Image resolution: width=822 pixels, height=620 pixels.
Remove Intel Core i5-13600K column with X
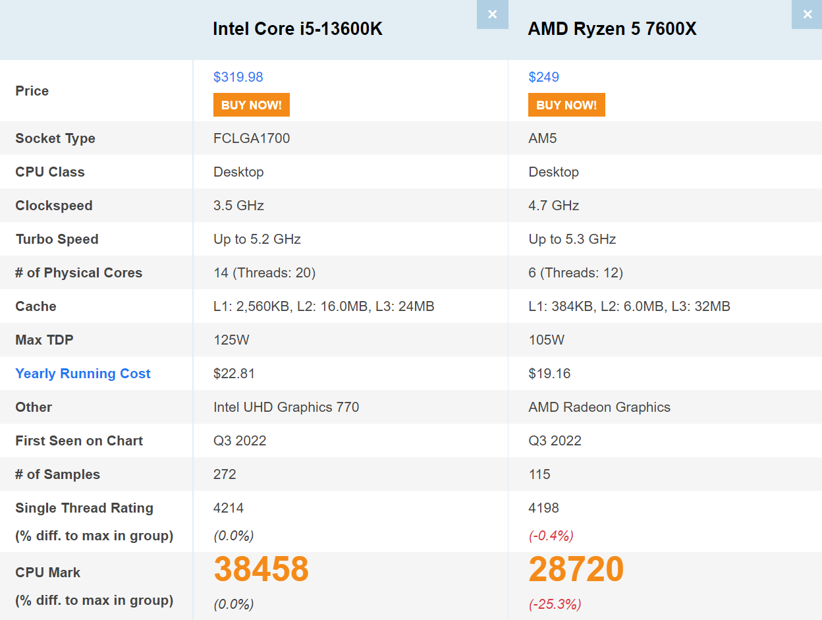coord(493,14)
